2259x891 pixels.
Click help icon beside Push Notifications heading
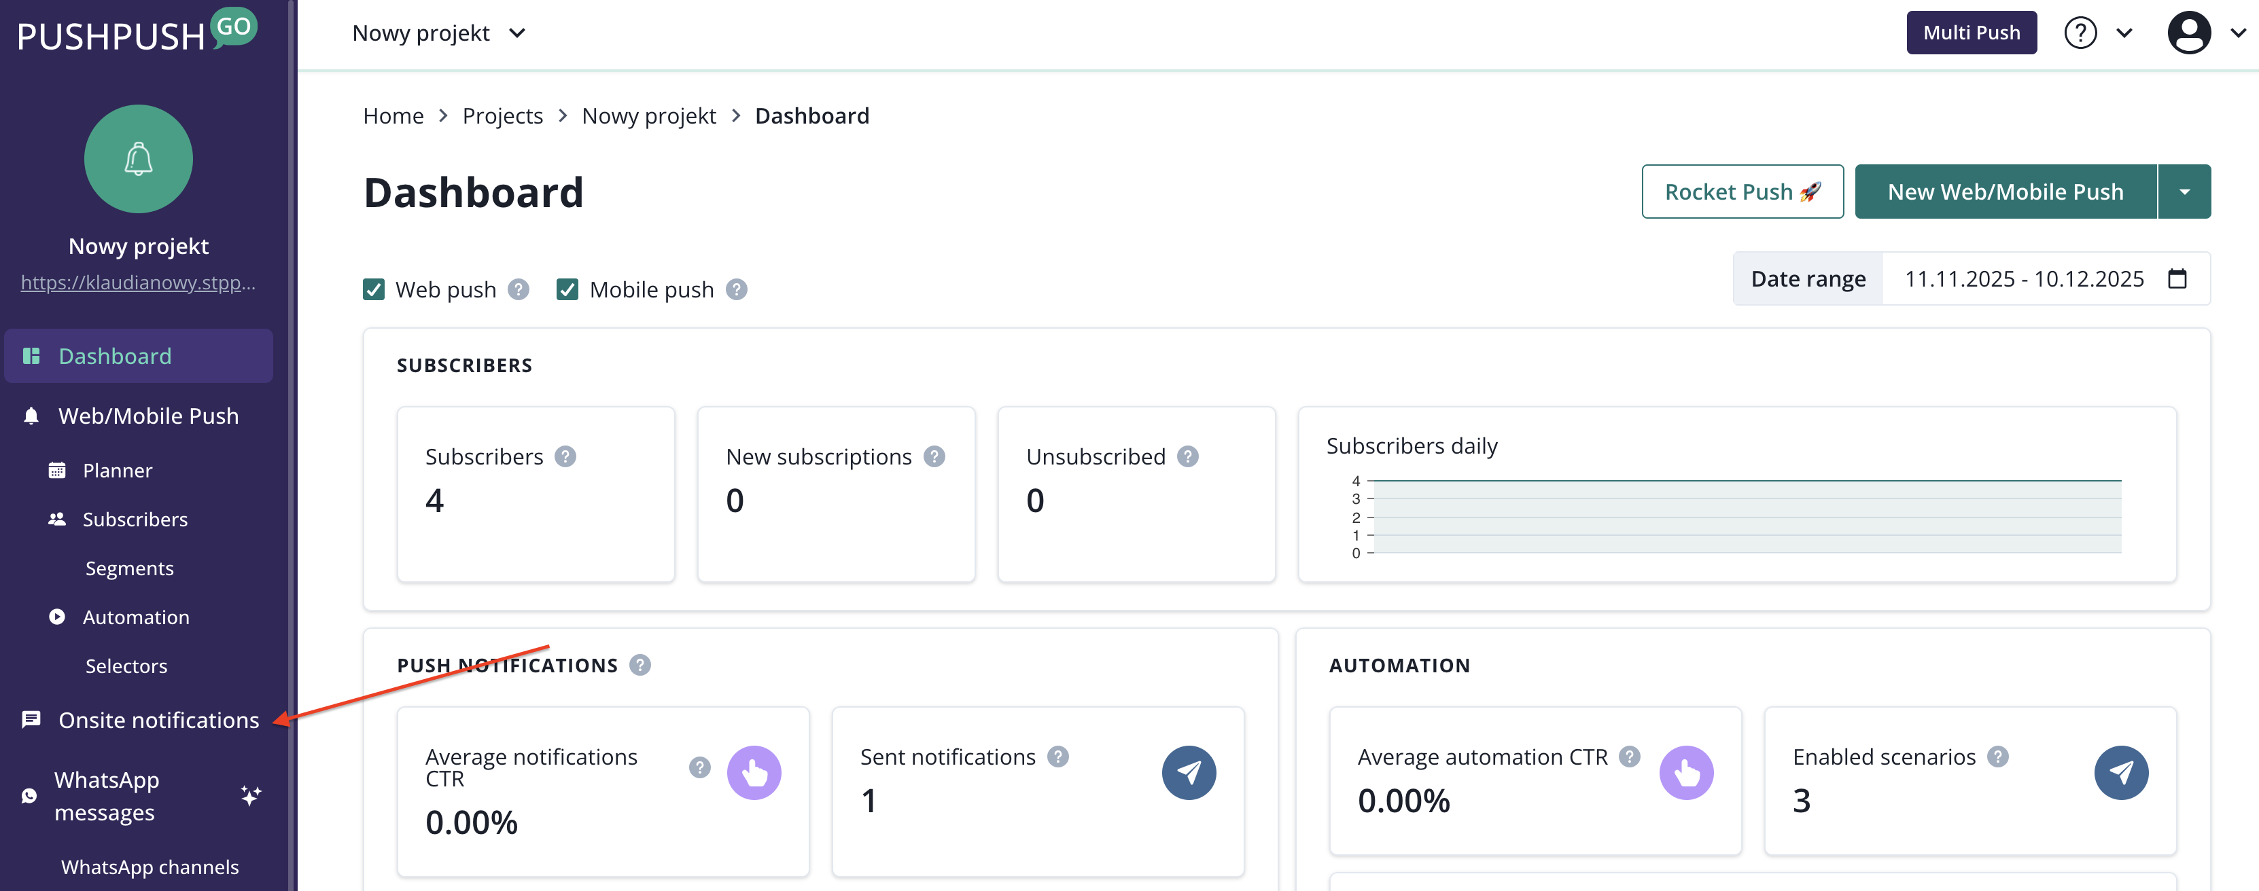click(x=640, y=665)
